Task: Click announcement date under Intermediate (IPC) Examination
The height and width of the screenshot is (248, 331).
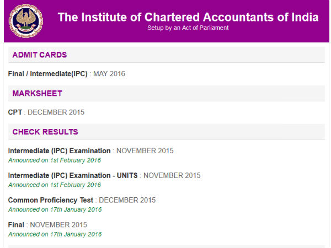Action: pos(55,160)
